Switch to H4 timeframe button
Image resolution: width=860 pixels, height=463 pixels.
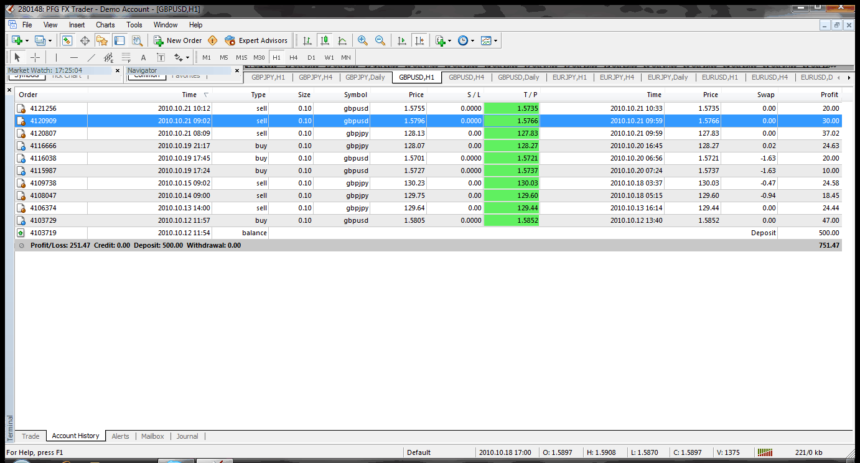(294, 57)
